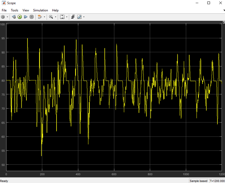
Task: Expand the Scale axes dropdown arrow
Action: (x=67, y=17)
